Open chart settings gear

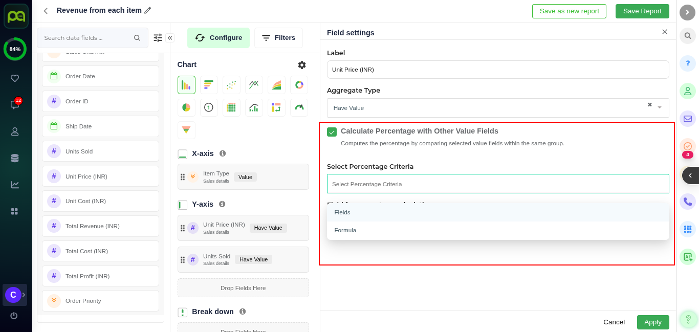(x=302, y=65)
